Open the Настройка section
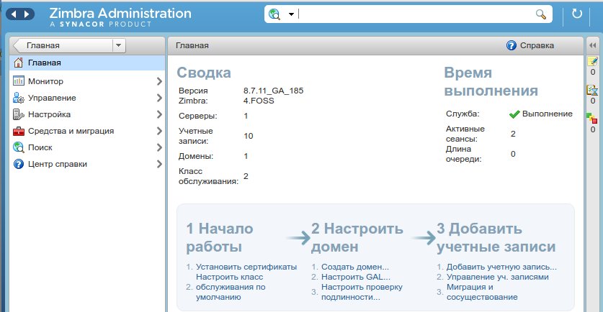This screenshot has width=603, height=312. coord(49,114)
